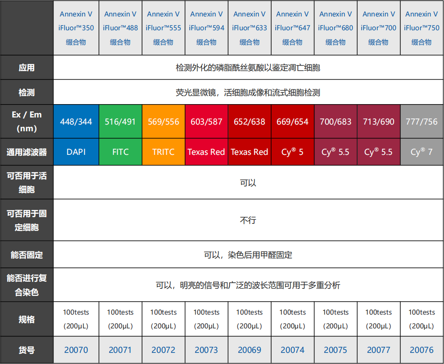Open product number 20069
The width and height of the screenshot is (444, 364).
pyautogui.click(x=249, y=350)
